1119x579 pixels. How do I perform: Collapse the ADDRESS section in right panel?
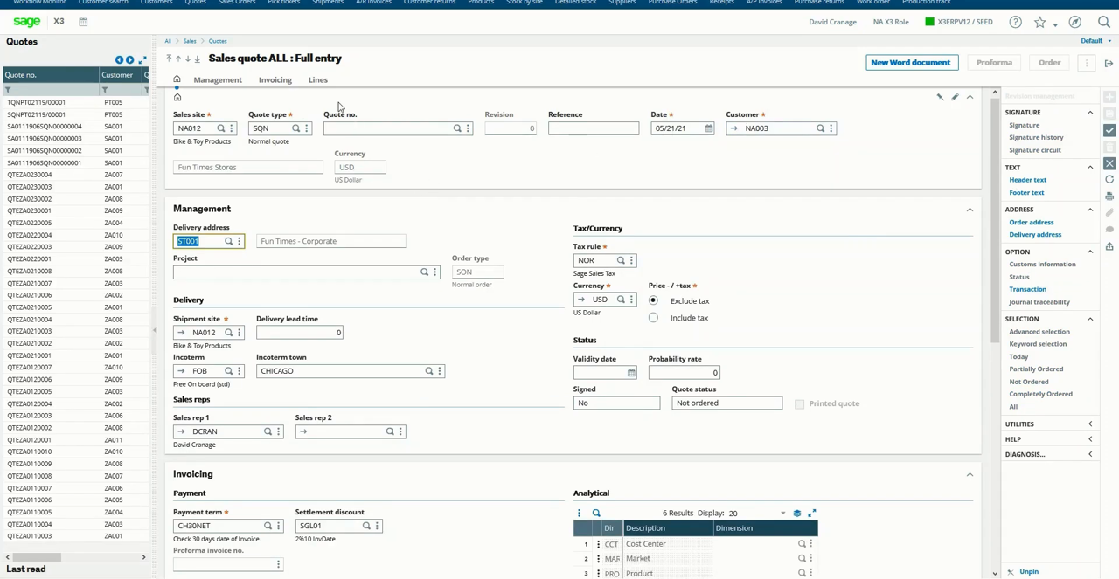point(1090,210)
